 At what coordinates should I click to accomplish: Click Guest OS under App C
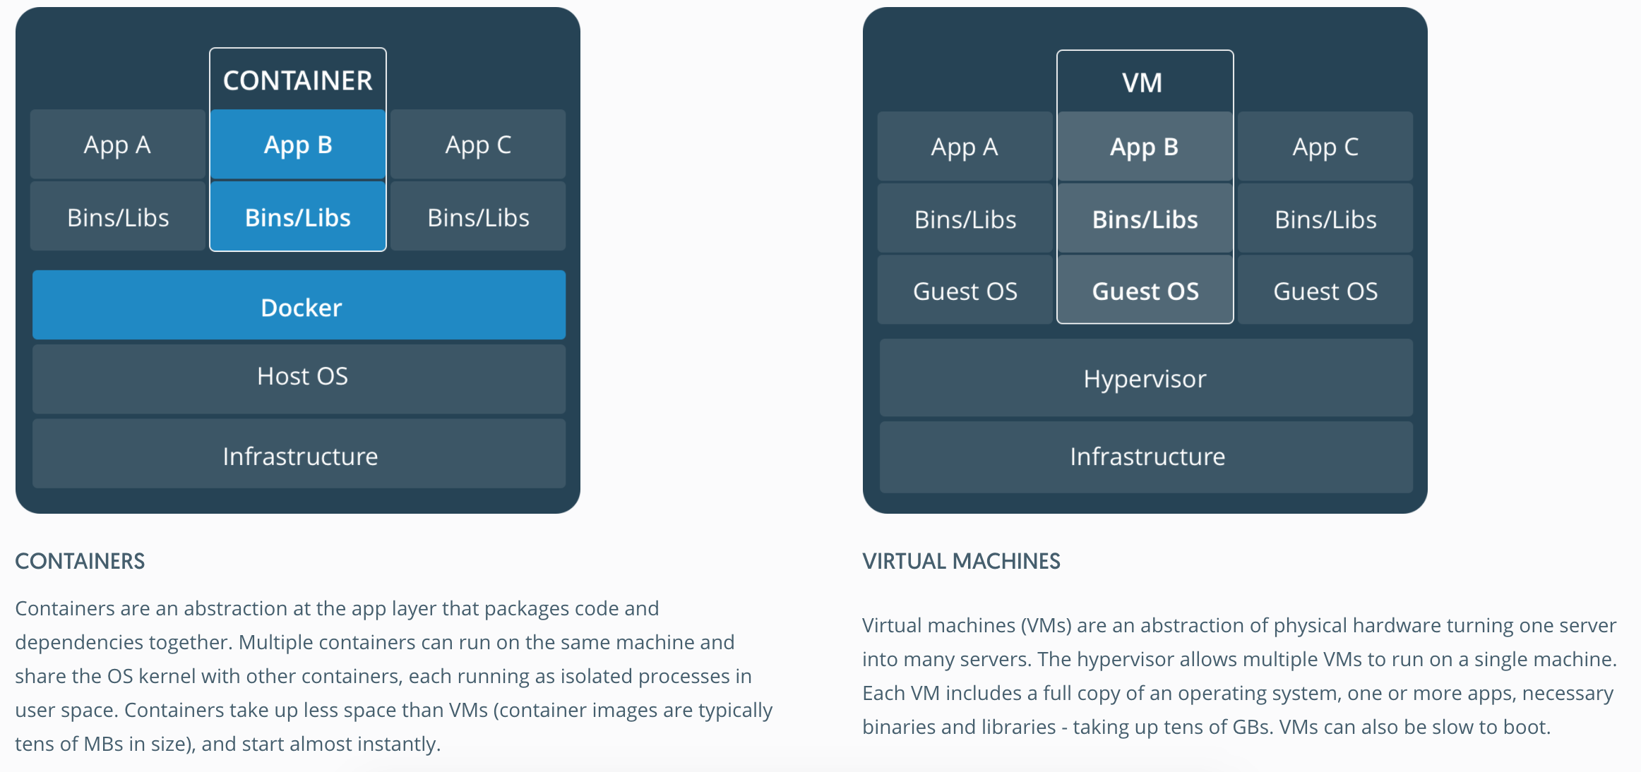point(1325,291)
